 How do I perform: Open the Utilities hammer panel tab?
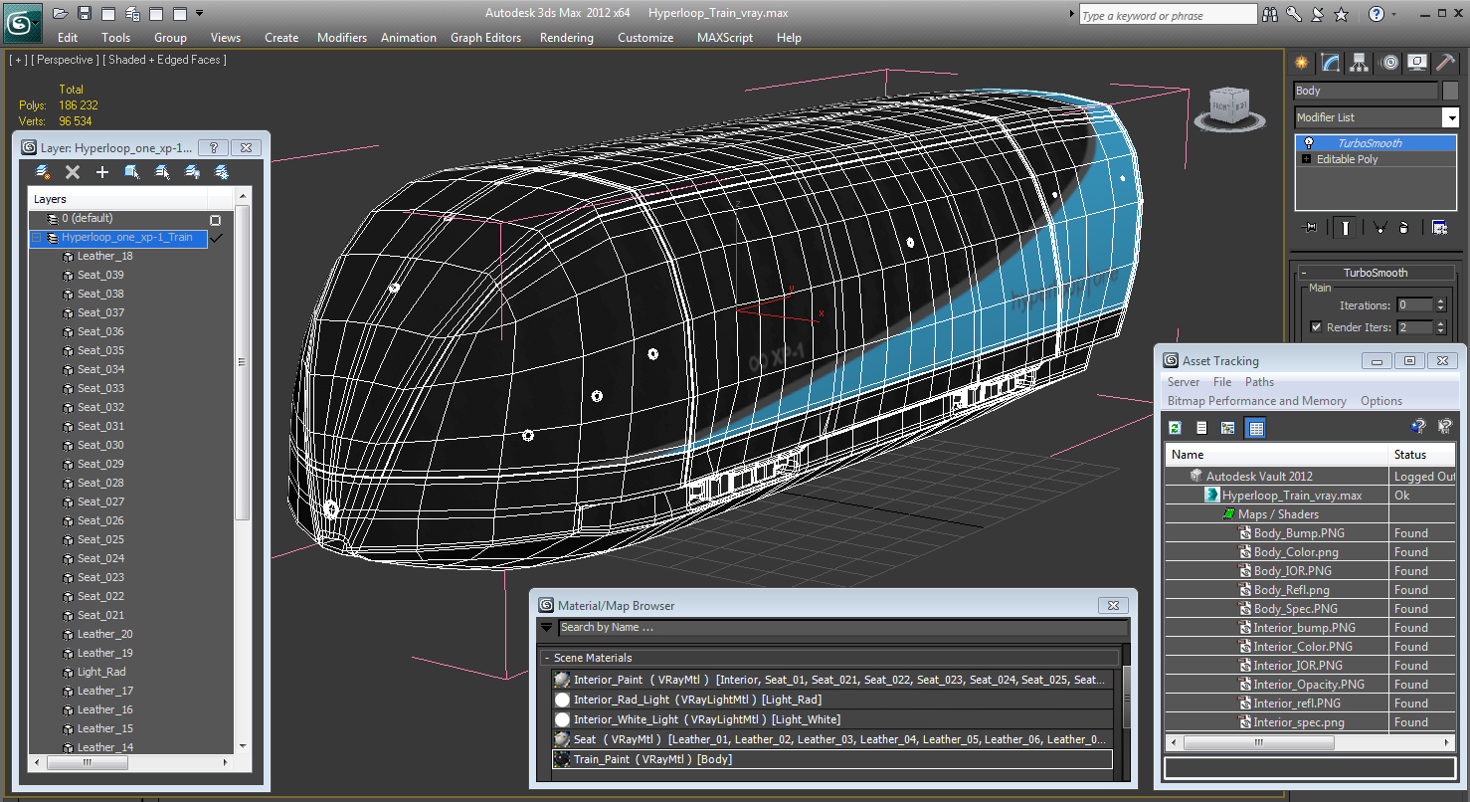pyautogui.click(x=1447, y=63)
